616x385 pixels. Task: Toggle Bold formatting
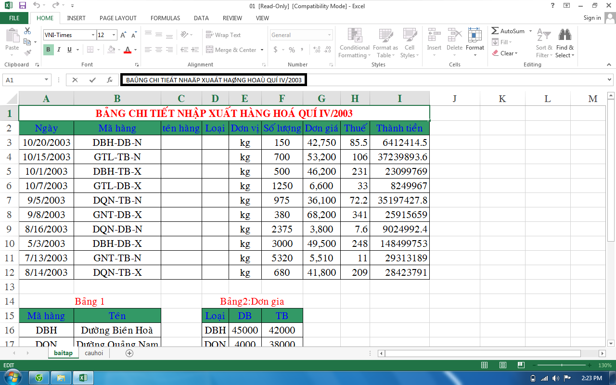pyautogui.click(x=48, y=50)
